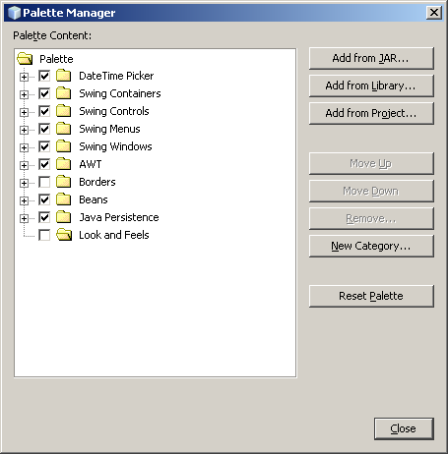Click the Palette Manager title bar cube icon

point(14,13)
